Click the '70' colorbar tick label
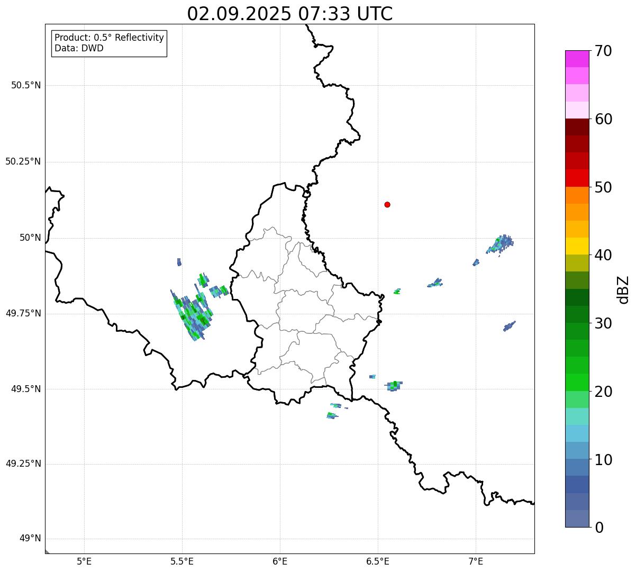Image resolution: width=636 pixels, height=572 pixels. pos(603,51)
